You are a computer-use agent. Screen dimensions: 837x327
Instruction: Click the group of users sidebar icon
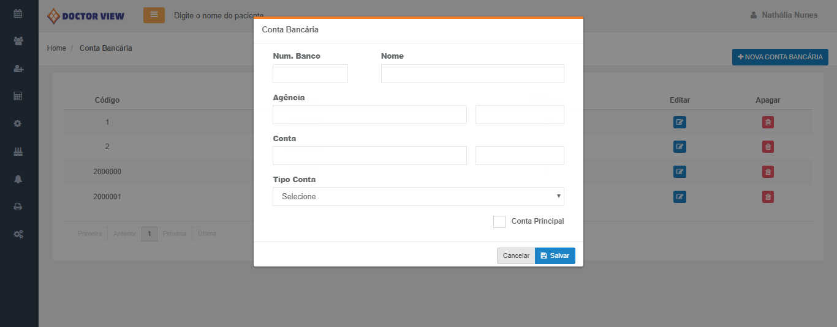pyautogui.click(x=18, y=41)
